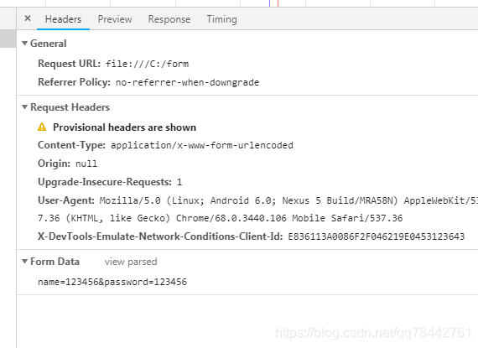Screen dimensions: 478x348
Task: Open the Preview tab
Action: point(115,19)
